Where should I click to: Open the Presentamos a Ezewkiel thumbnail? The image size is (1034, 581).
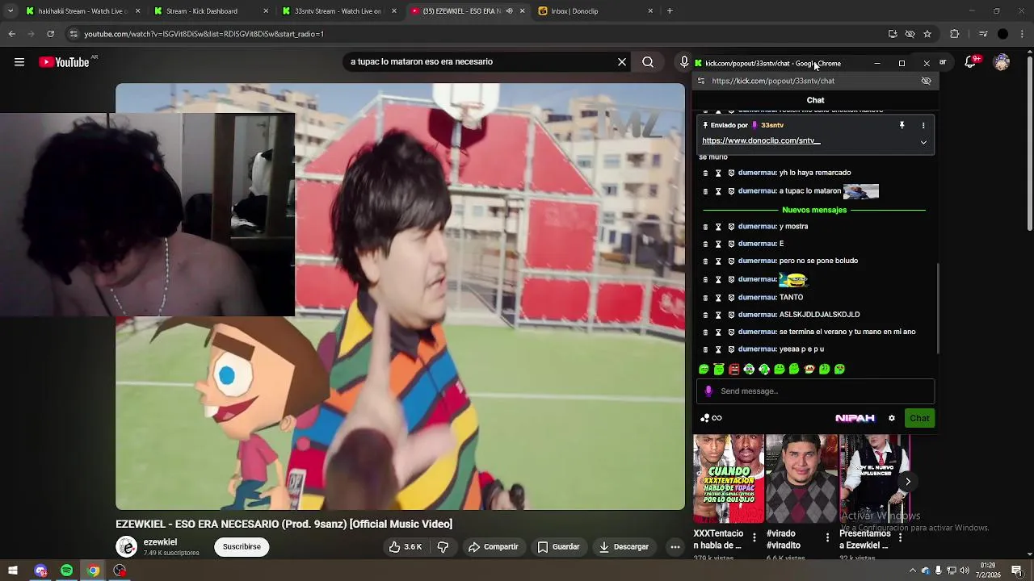[875, 479]
